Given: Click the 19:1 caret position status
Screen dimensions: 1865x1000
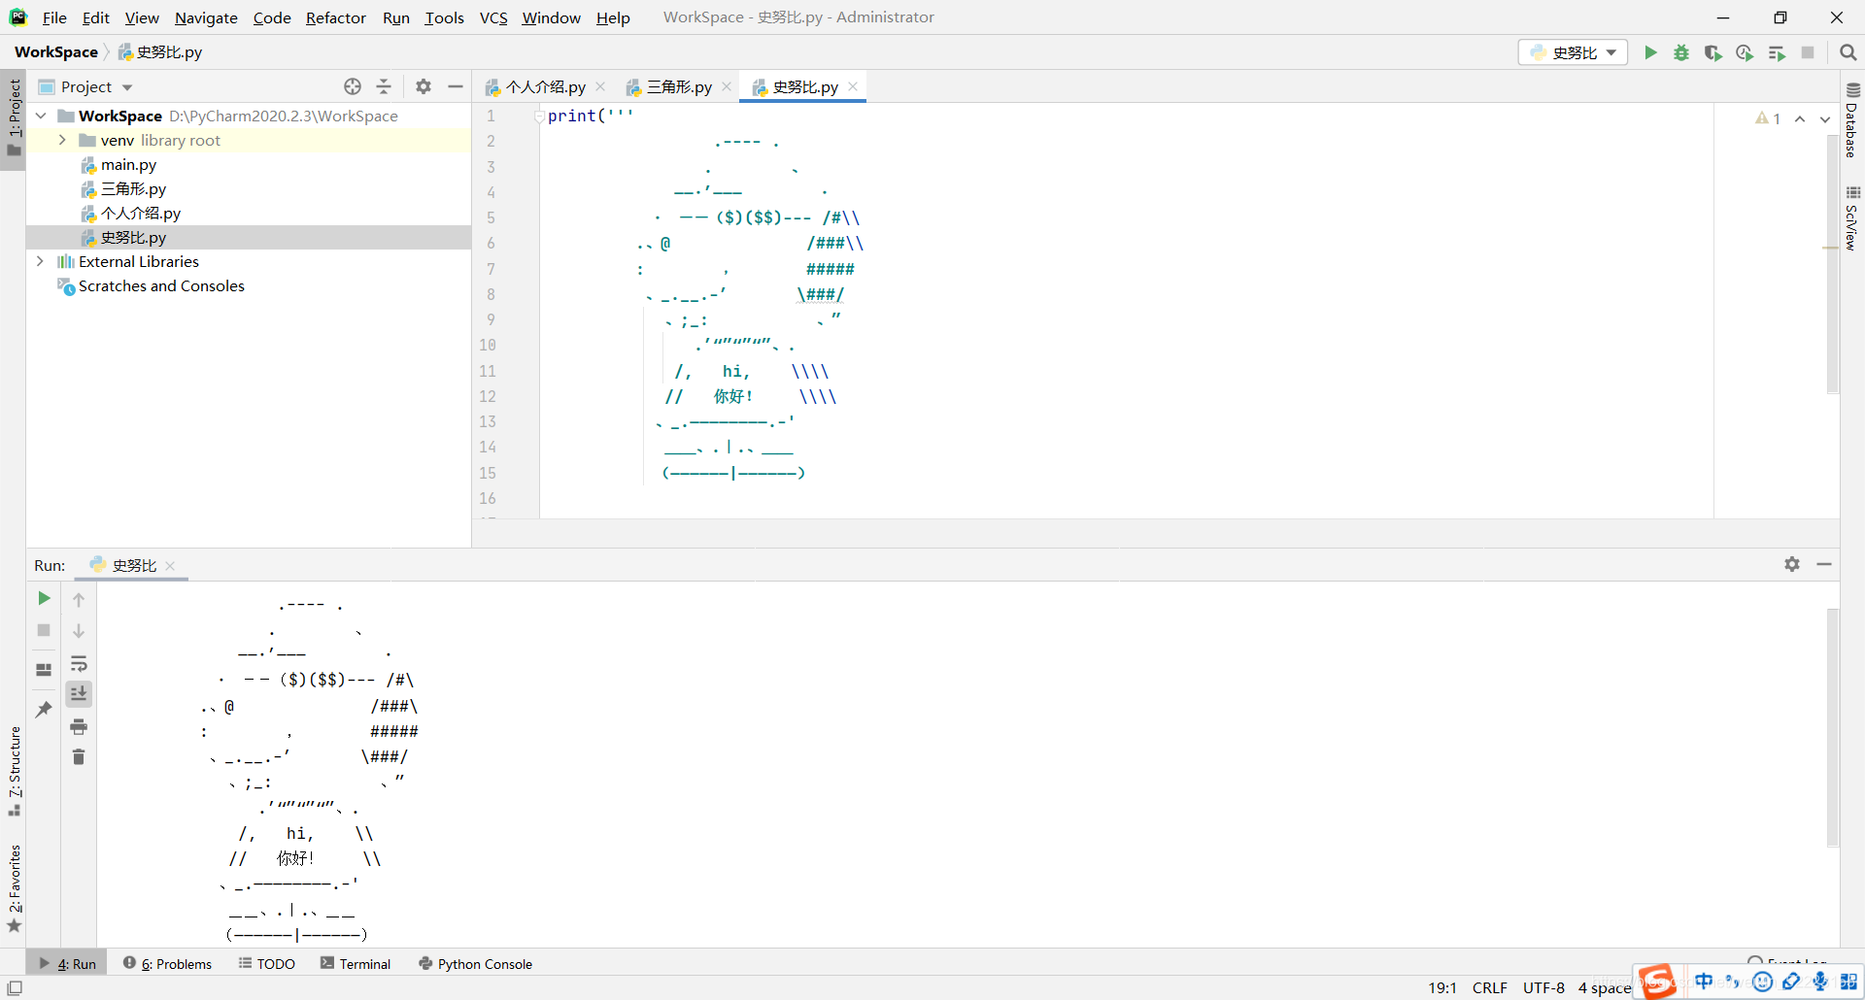Looking at the screenshot, I should tap(1442, 987).
